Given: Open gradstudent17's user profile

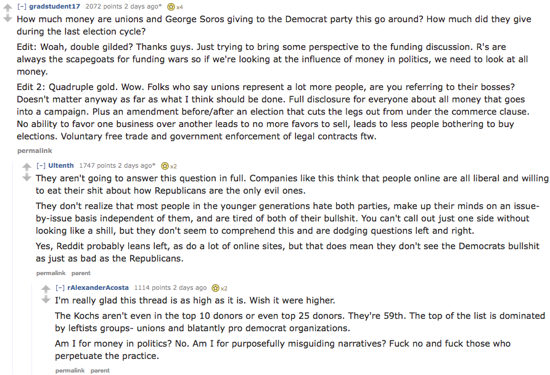Looking at the screenshot, I should coord(55,6).
